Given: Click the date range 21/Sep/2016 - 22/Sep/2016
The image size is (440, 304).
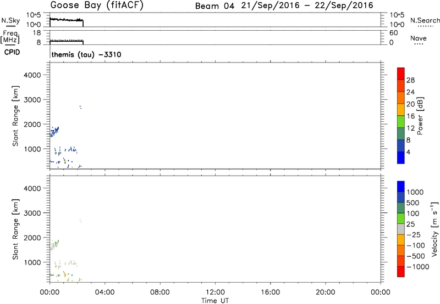Looking at the screenshot, I should (x=307, y=5).
